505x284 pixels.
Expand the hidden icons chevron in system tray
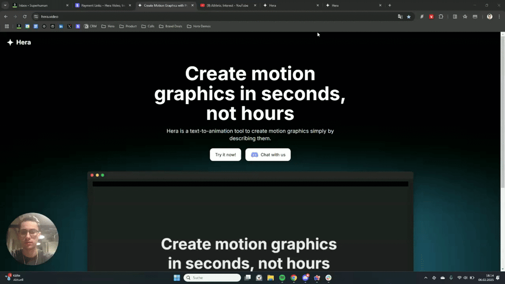426,278
